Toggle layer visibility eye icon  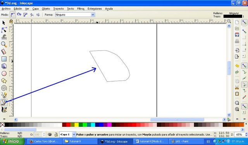tap(50, 135)
